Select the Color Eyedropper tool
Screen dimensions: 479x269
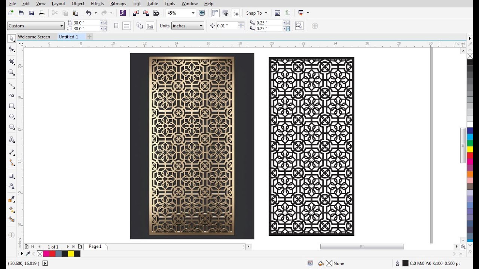coord(12,199)
